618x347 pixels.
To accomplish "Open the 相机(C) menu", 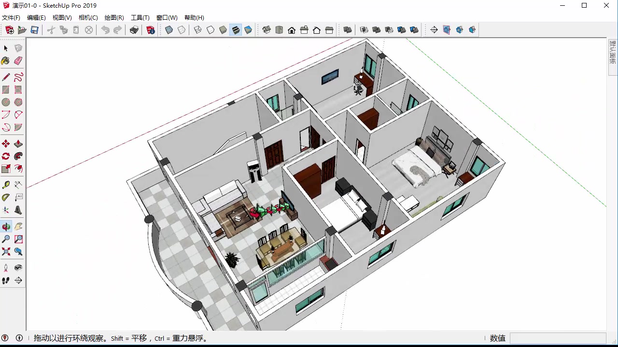I will (88, 18).
